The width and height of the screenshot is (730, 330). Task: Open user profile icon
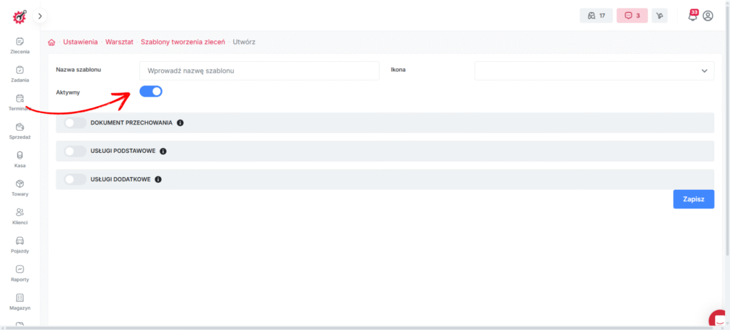click(x=708, y=16)
